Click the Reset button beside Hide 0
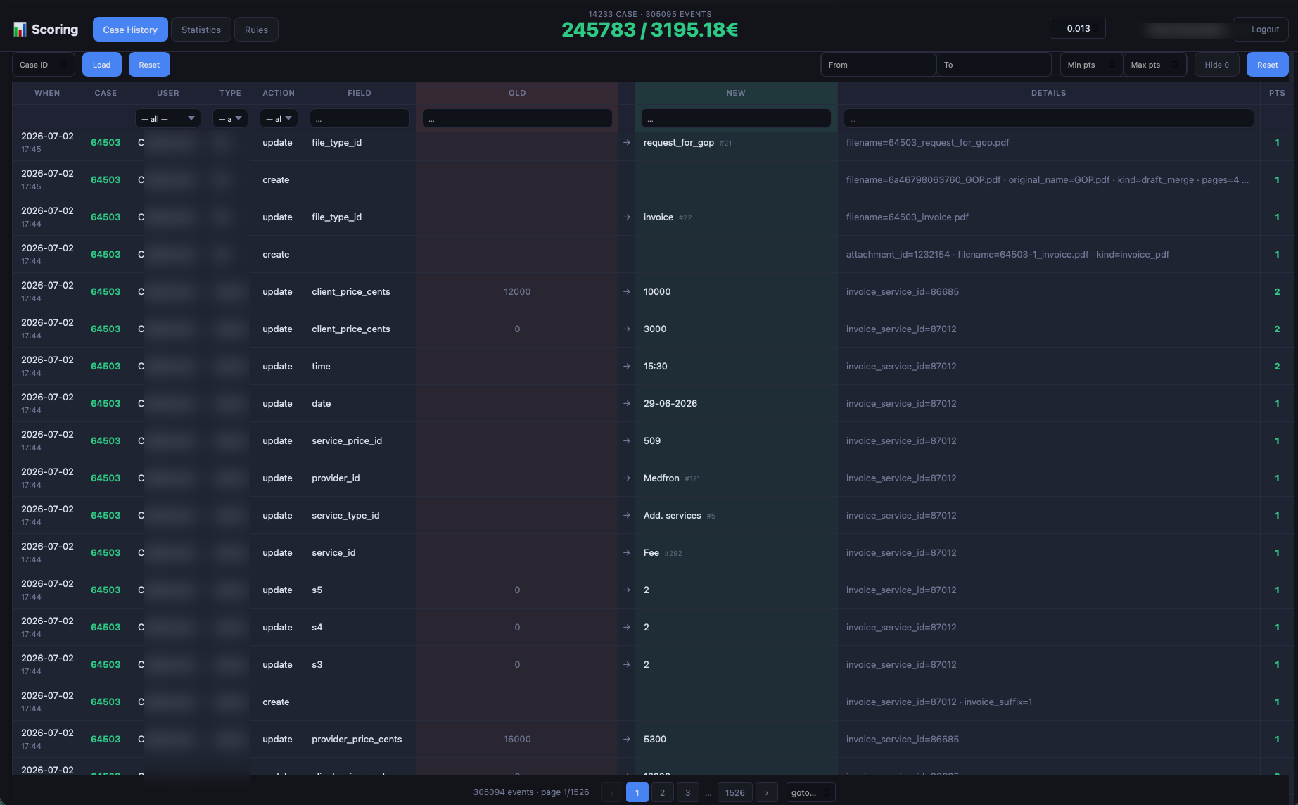Viewport: 1298px width, 805px height. 1267,65
